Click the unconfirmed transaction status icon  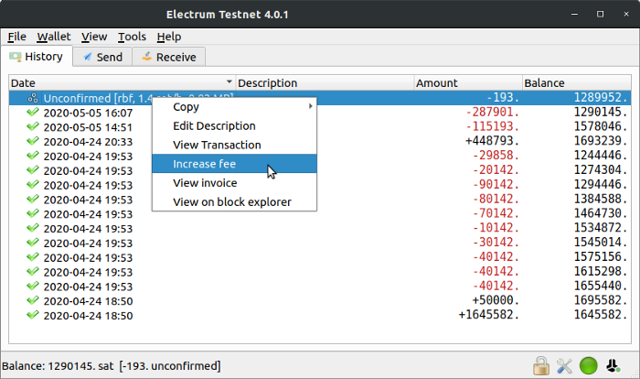[x=33, y=98]
